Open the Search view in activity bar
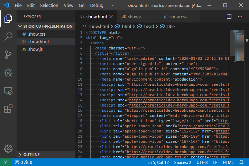Screen dimensions: 249x166 pos(8,37)
